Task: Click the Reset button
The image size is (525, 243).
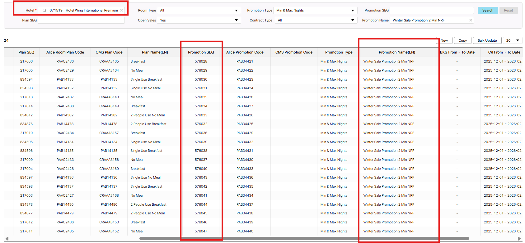Action: pos(508,10)
